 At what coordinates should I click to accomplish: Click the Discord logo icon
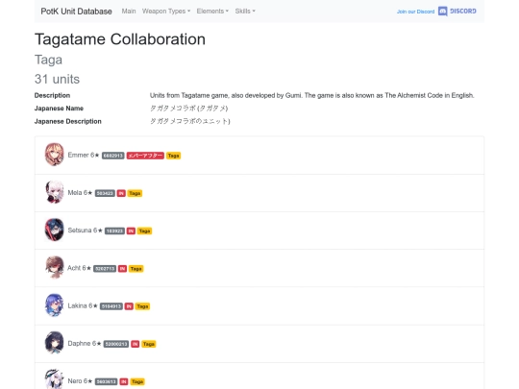pyautogui.click(x=442, y=12)
